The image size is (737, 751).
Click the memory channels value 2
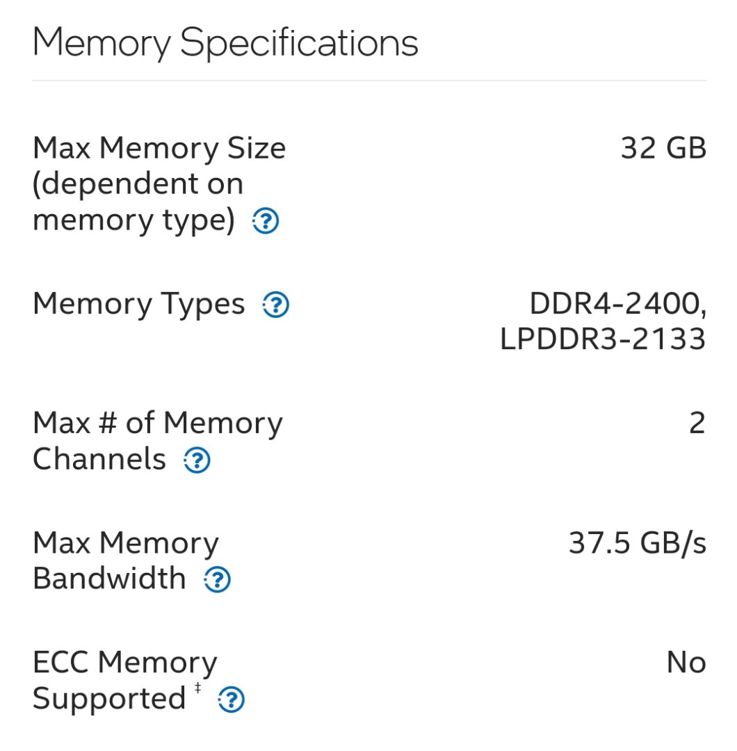coord(697,423)
